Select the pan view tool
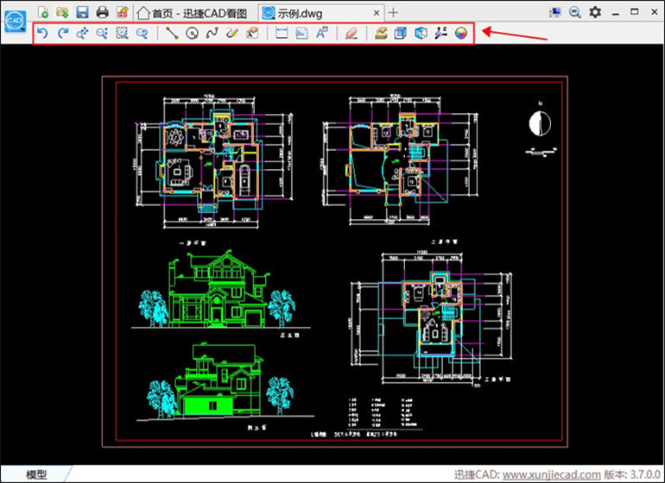Screen dimensions: 665x483 point(82,33)
